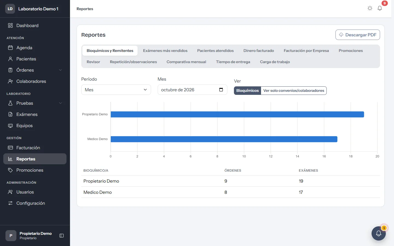394x246 pixels.
Task: Collapse the sidebar with the panel icon
Action: point(62,236)
